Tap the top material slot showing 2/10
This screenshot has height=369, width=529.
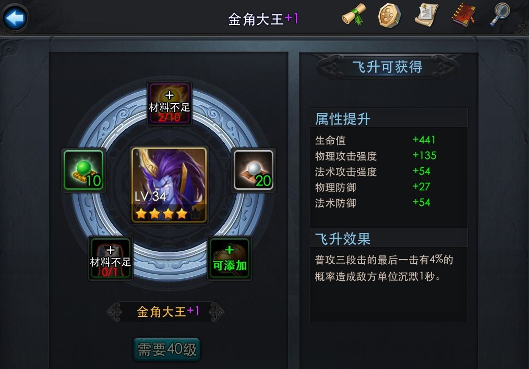tap(170, 103)
